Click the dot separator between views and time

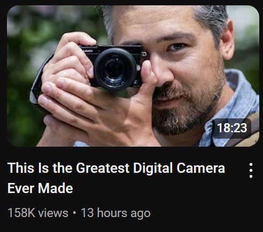tap(74, 213)
